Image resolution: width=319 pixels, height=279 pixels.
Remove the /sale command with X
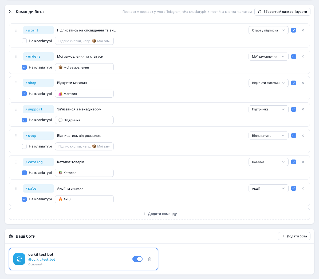(303, 189)
